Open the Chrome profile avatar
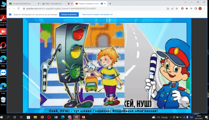 (200, 9)
